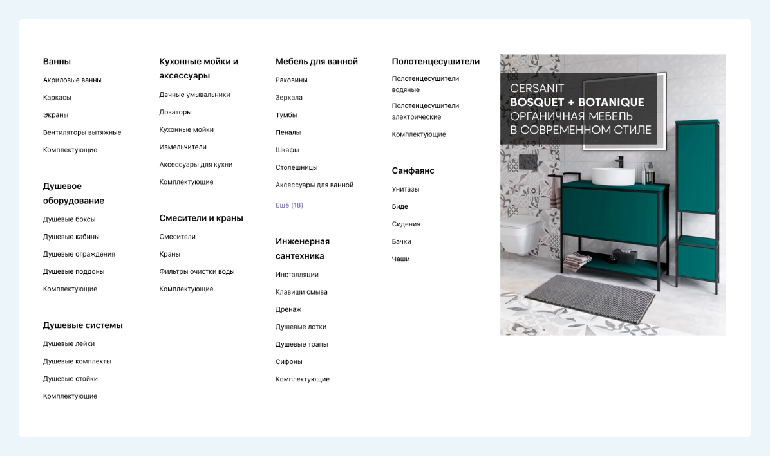Click "Вентиляторы вытяжные"

click(x=82, y=132)
